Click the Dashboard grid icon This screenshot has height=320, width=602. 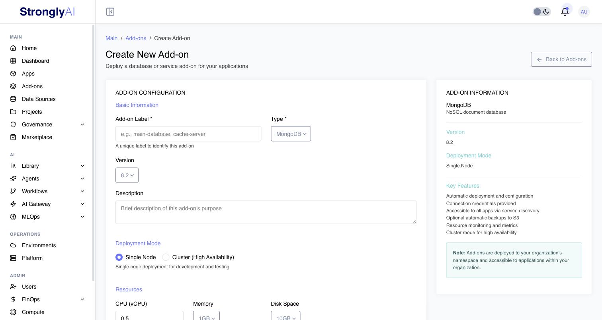(13, 61)
